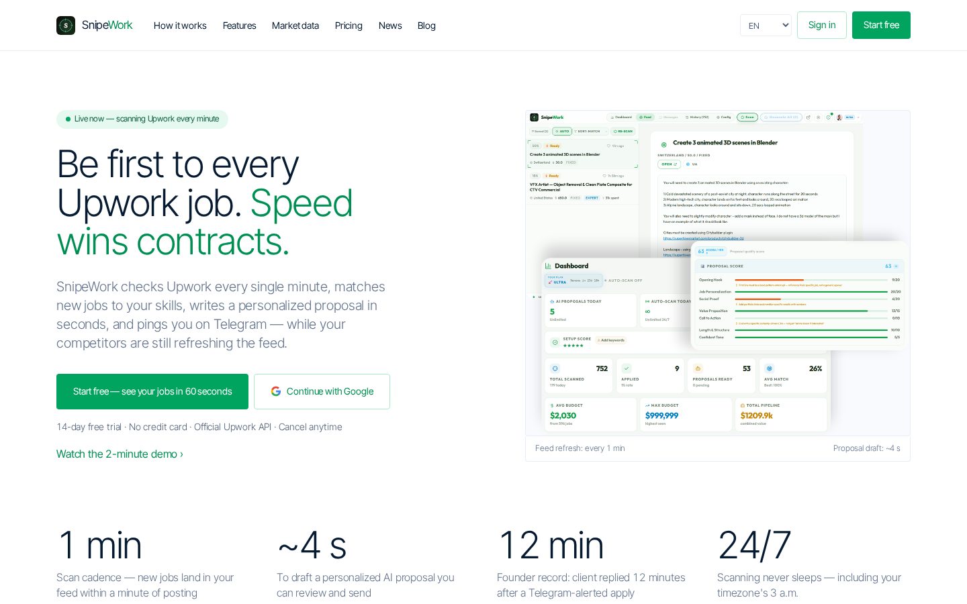Viewport: 967px width, 604px height.
Task: Select History (752) tab in preview
Action: coord(697,117)
